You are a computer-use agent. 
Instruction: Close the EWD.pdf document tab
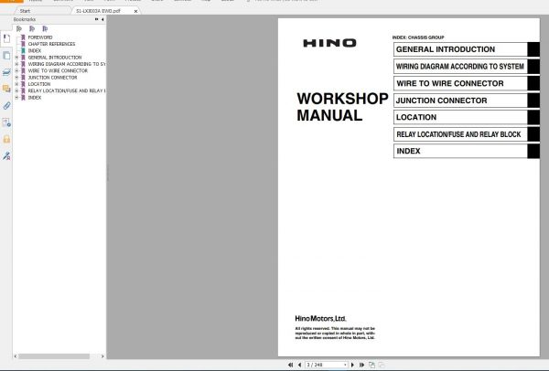135,11
